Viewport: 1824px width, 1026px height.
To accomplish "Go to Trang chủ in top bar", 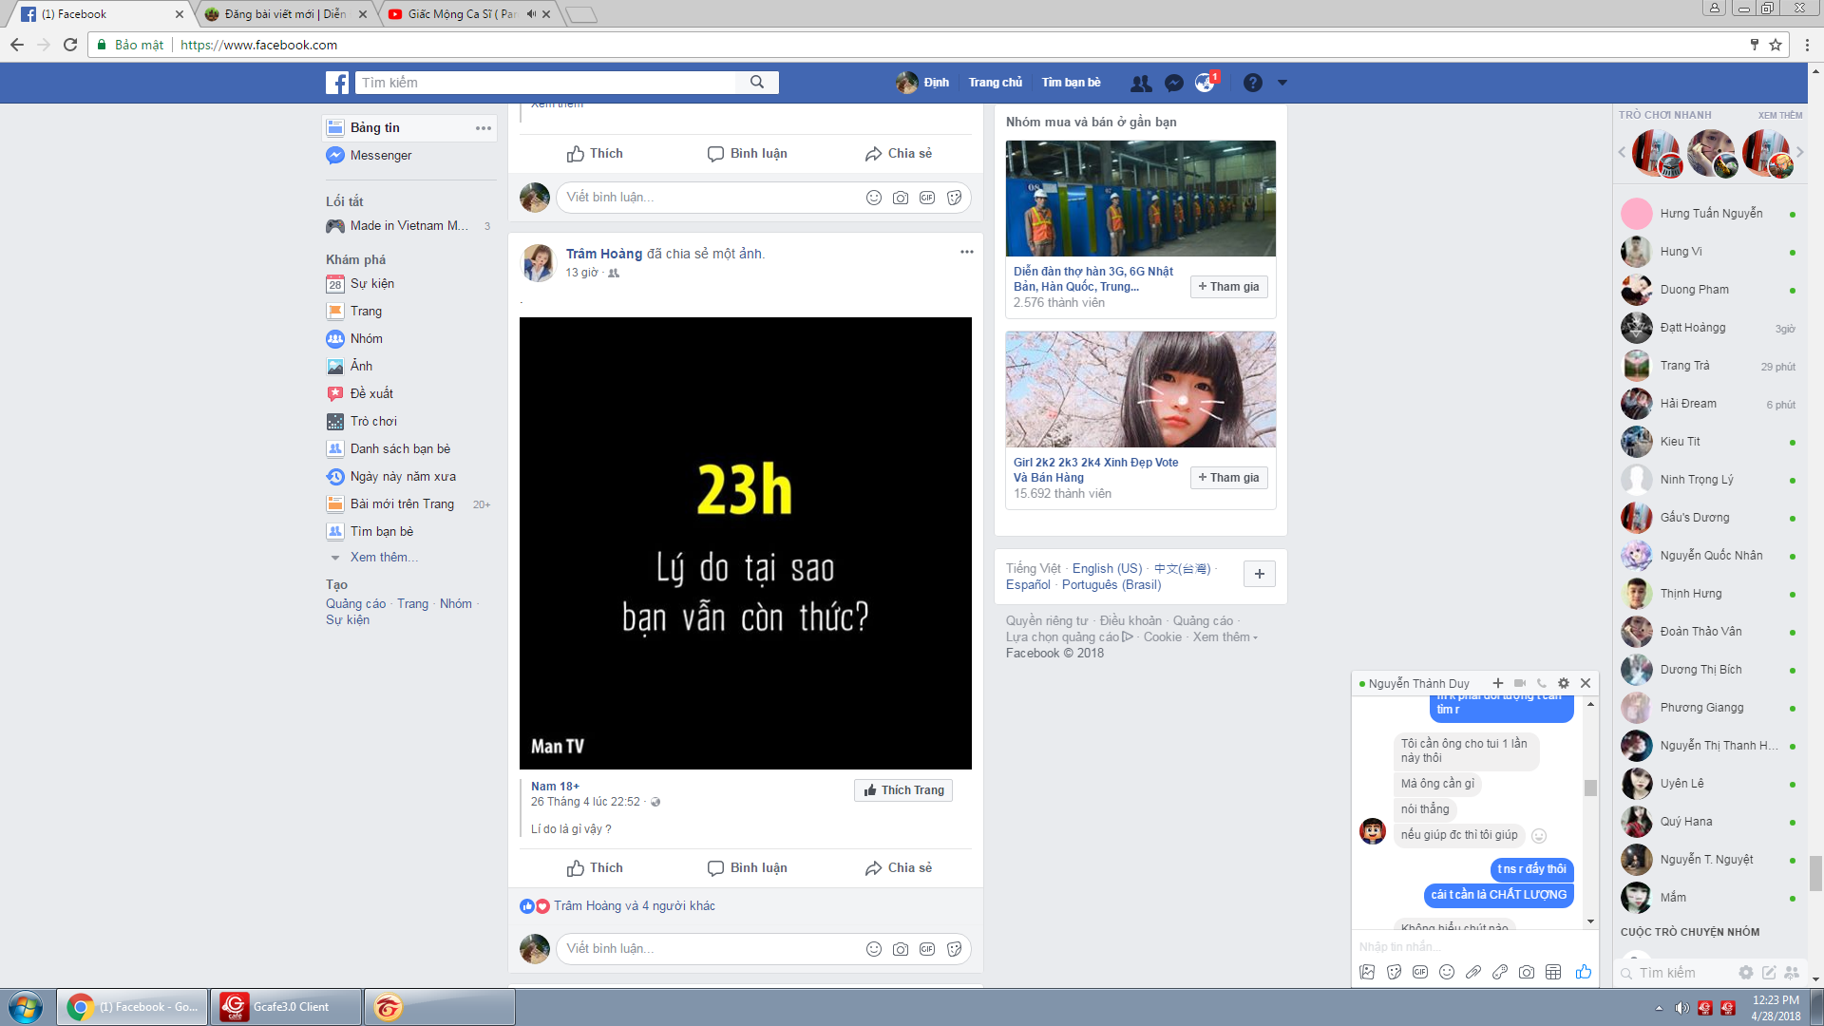I will pos(995,83).
